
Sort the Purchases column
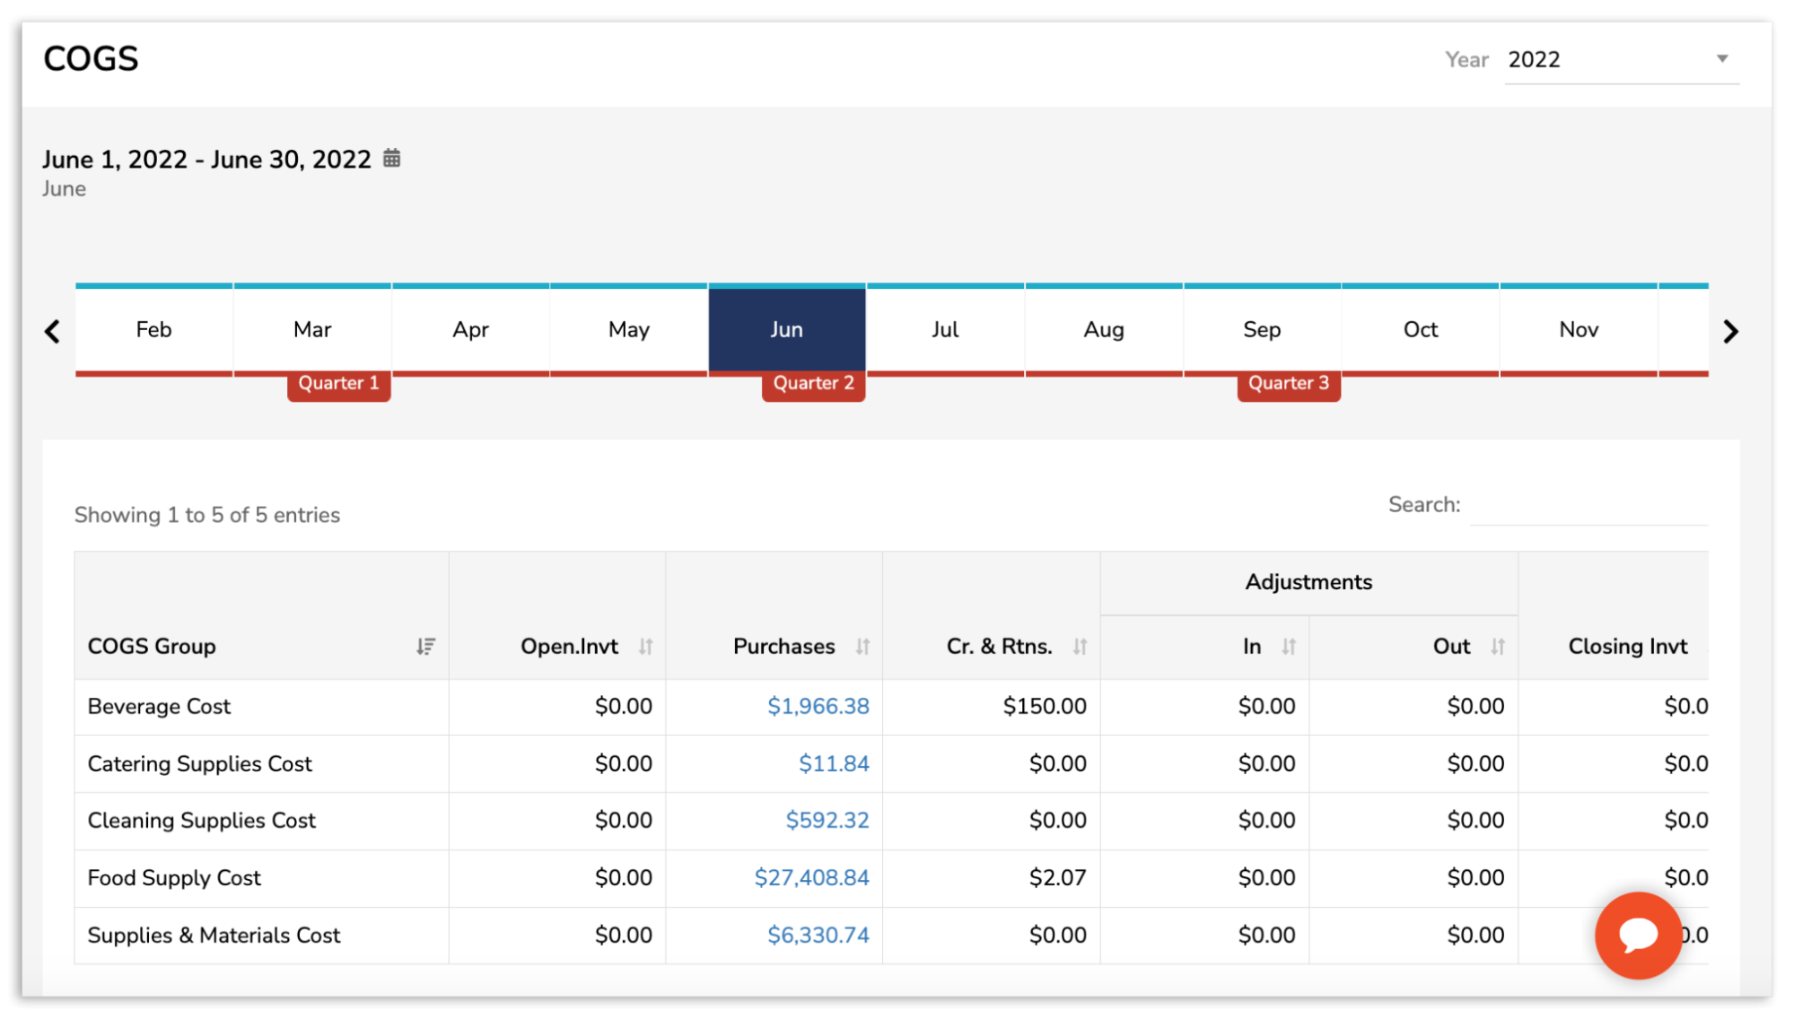[x=862, y=646]
